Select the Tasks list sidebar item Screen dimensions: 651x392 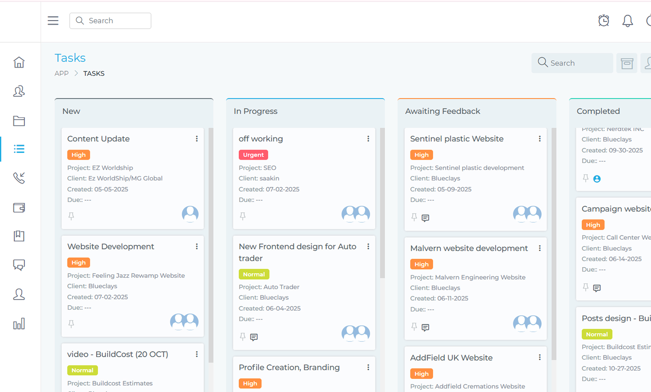(x=19, y=149)
